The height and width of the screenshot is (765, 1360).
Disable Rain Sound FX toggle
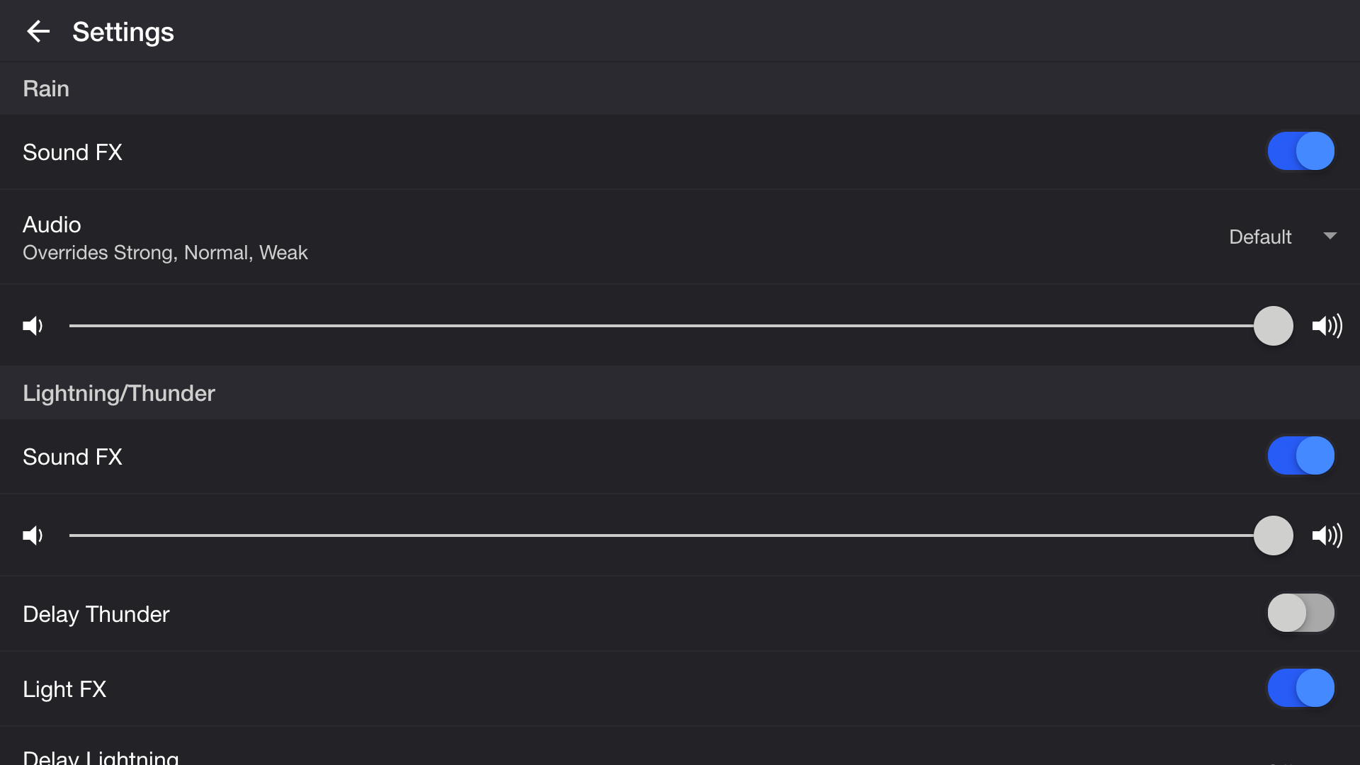click(1300, 152)
